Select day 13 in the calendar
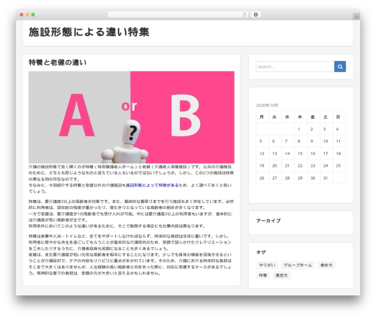 274,153
